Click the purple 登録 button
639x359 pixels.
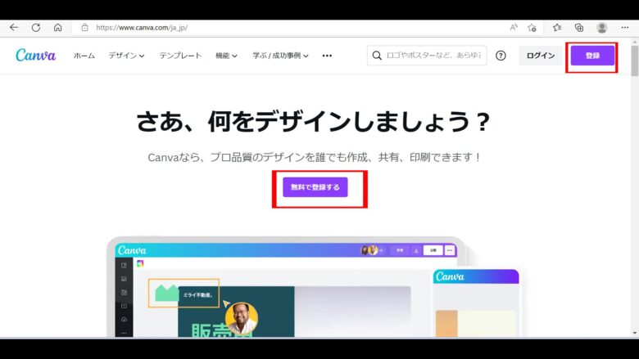tap(592, 56)
